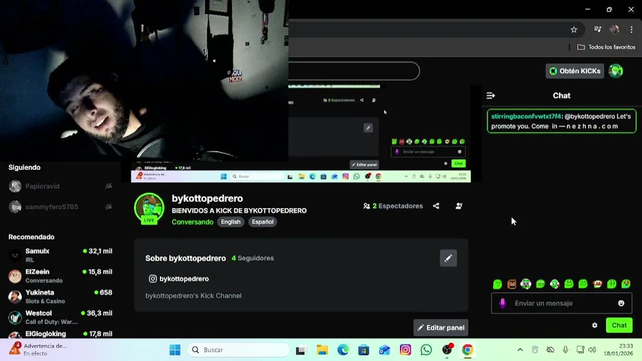Click the Enviar un mensaje chat input
This screenshot has width=642, height=361.
[x=562, y=303]
